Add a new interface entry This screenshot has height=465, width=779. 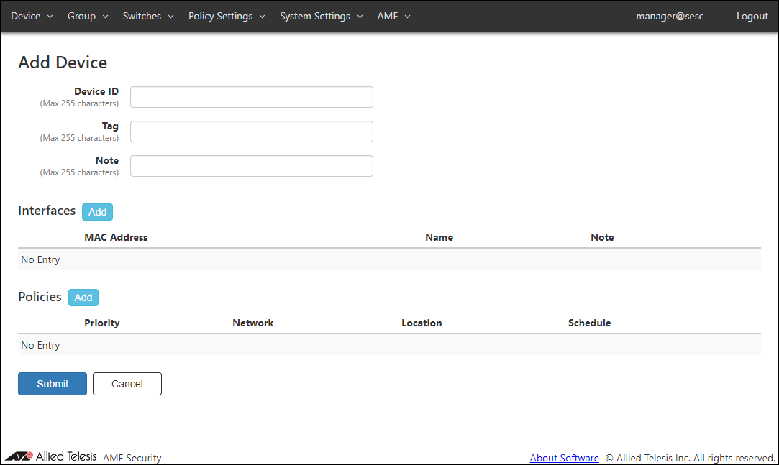point(97,212)
